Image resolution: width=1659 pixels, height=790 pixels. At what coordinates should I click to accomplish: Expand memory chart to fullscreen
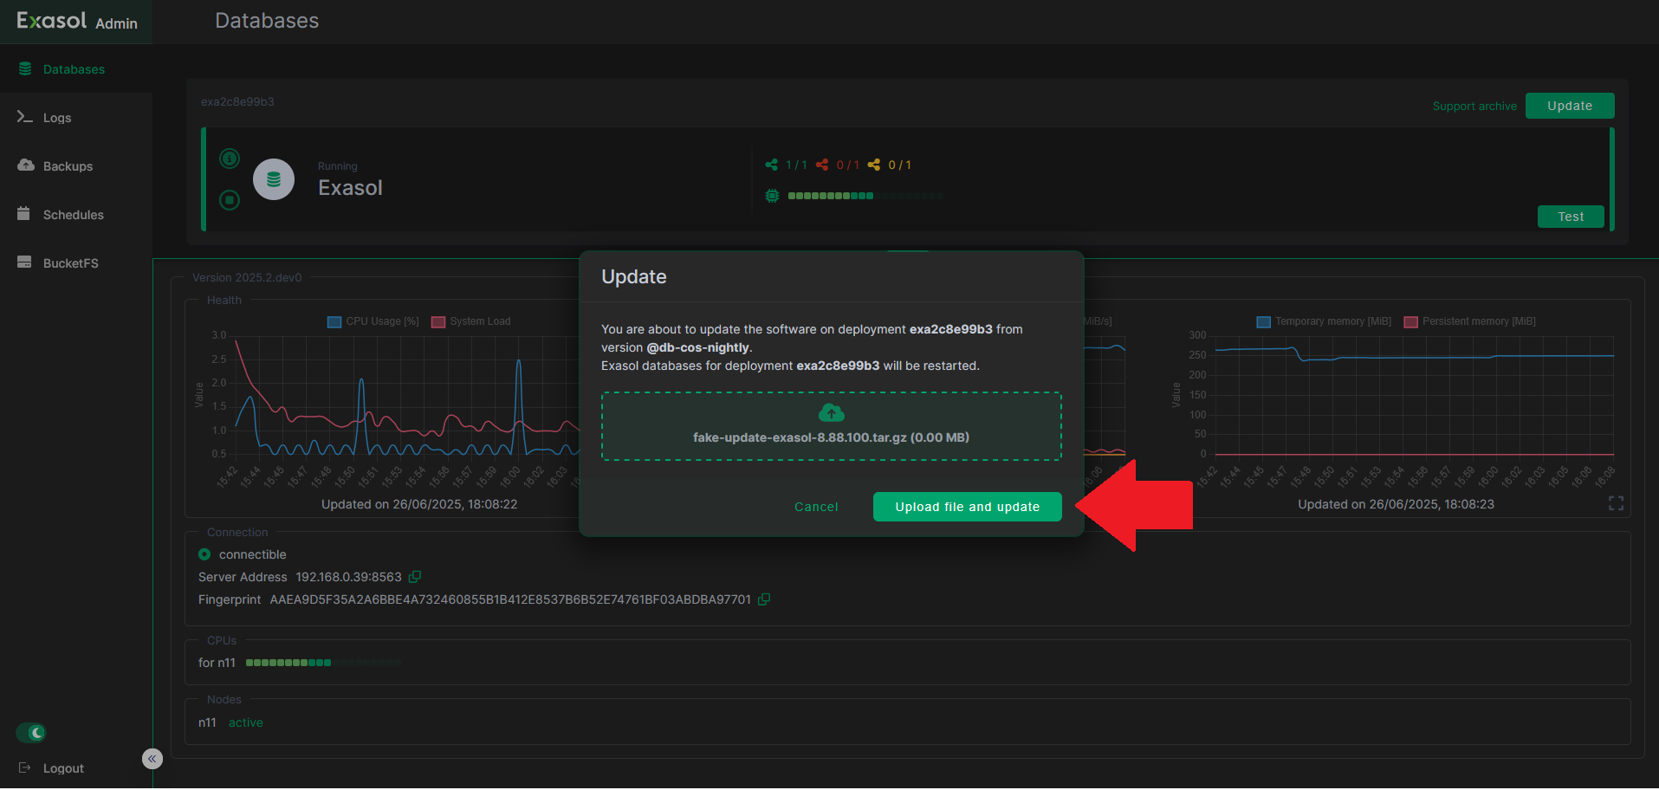tap(1616, 503)
